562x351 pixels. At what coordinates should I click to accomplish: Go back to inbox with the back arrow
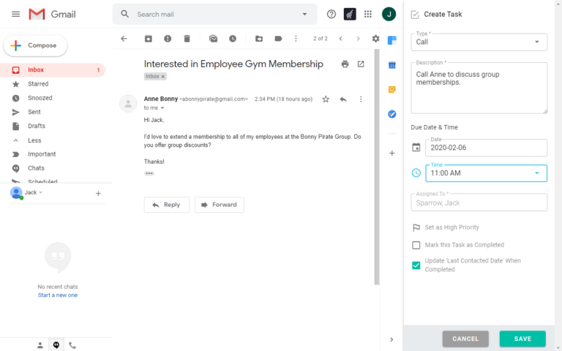[124, 39]
